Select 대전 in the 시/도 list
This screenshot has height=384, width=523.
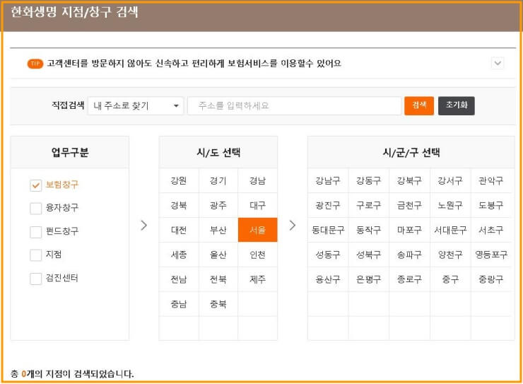pos(179,230)
